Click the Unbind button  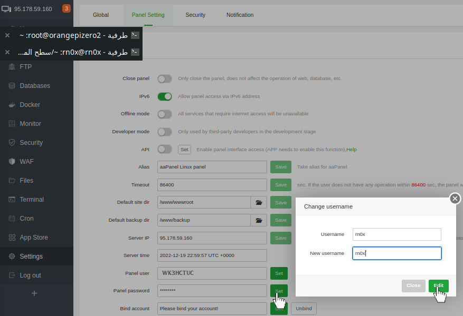click(x=304, y=309)
